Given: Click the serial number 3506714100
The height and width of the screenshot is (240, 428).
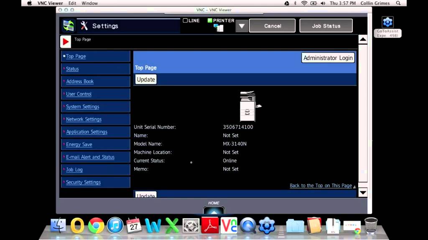Looking at the screenshot, I should click(238, 127).
